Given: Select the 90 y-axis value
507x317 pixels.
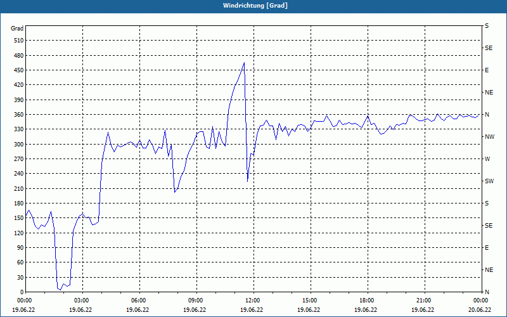Looking at the screenshot, I should pyautogui.click(x=20, y=248).
